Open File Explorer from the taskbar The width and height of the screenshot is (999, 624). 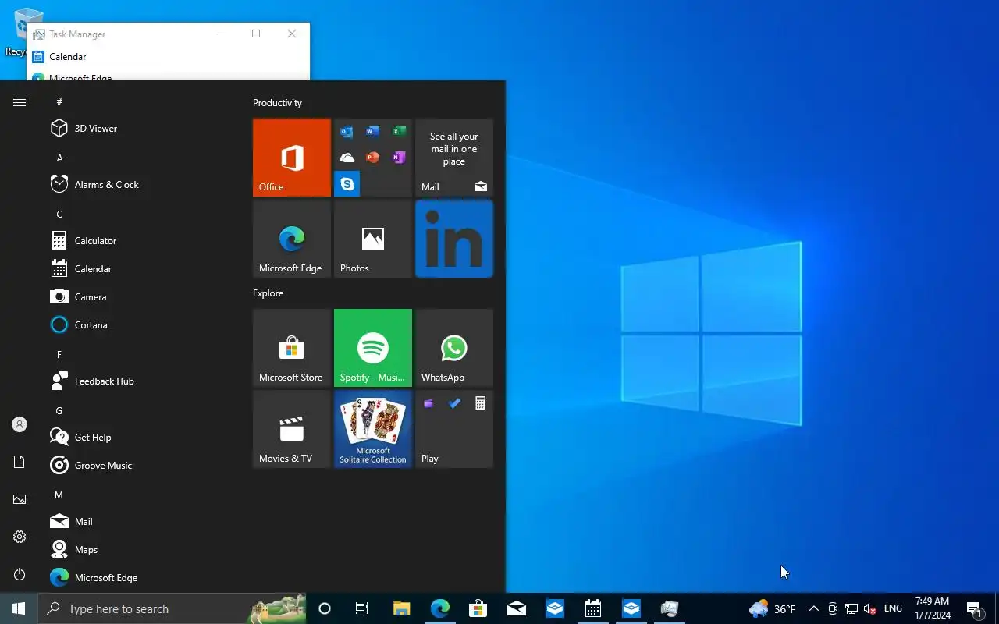[401, 608]
